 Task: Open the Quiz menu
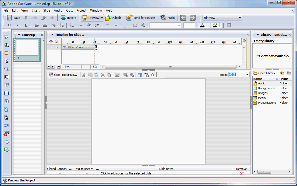pyautogui.click(x=69, y=10)
